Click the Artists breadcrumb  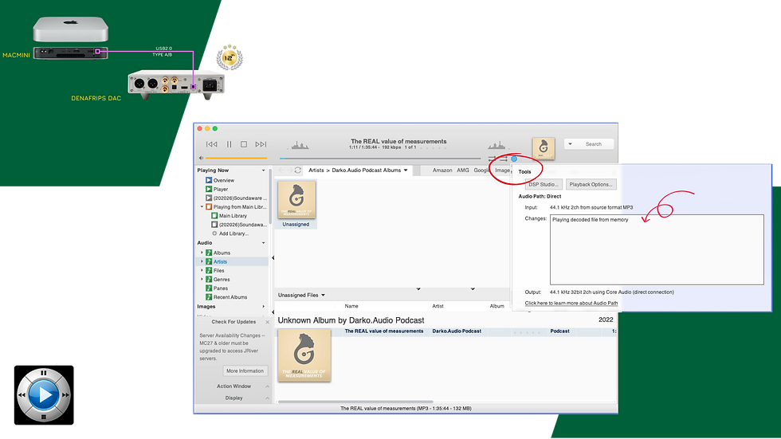click(316, 171)
